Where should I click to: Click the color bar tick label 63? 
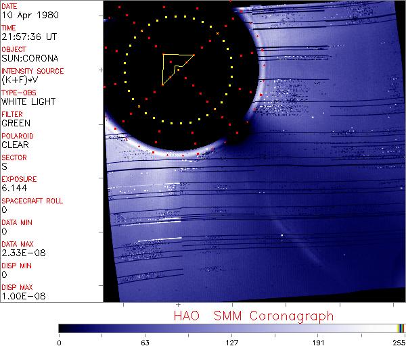point(145,341)
